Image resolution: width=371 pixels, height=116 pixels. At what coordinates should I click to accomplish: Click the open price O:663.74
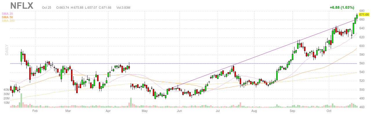pos(63,7)
